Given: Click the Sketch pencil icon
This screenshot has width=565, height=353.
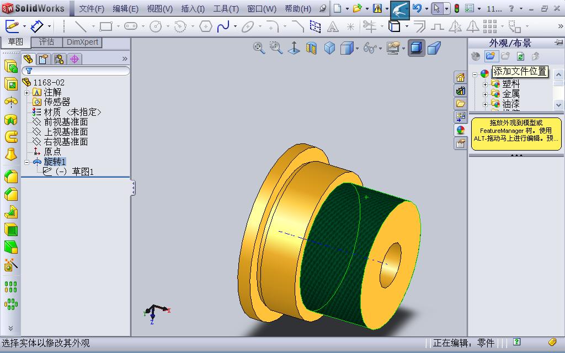Looking at the screenshot, I should [12, 26].
